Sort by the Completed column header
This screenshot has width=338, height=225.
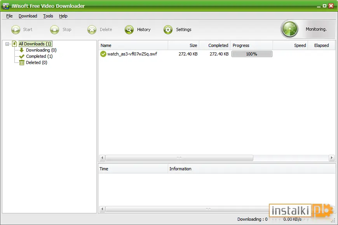pos(215,45)
